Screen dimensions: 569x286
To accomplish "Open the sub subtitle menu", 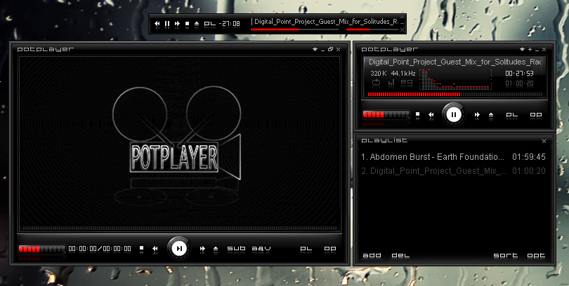I will (236, 248).
